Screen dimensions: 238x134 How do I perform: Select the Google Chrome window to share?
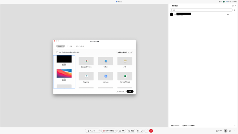[86, 61]
